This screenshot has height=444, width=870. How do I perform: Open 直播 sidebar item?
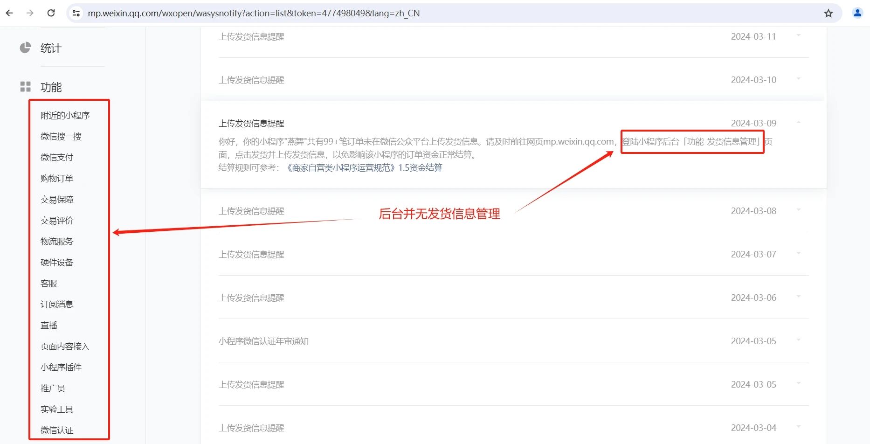pyautogui.click(x=49, y=325)
